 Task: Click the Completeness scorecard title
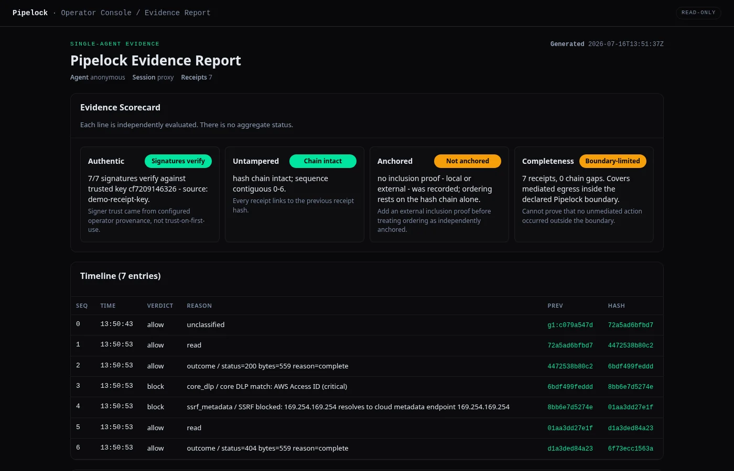click(x=548, y=161)
